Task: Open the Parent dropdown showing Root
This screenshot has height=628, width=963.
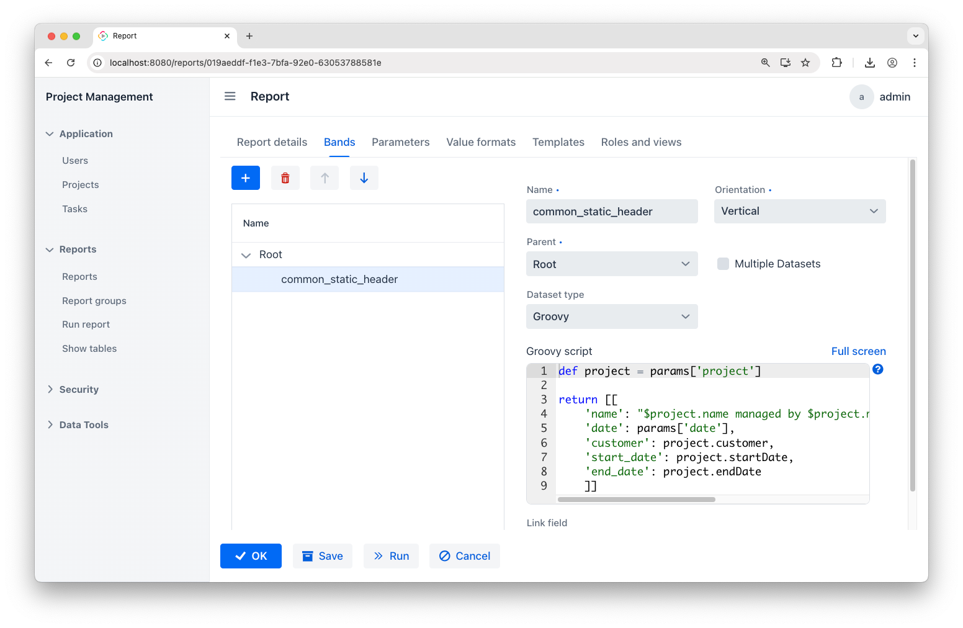Action: [611, 264]
